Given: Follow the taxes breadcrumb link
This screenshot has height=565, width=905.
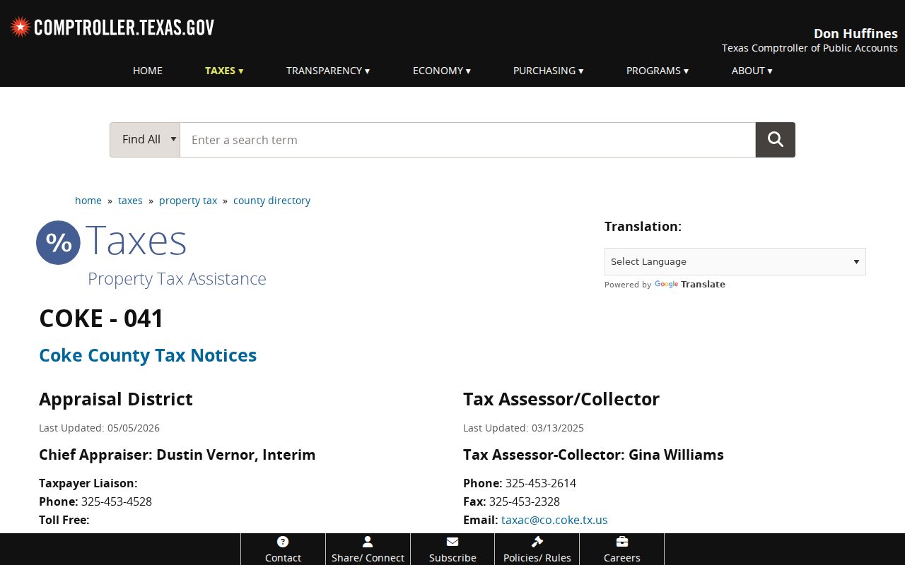Looking at the screenshot, I should (130, 201).
